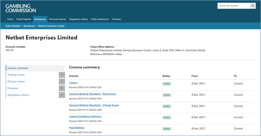Screen dimensions: 261x136
Task: Click the Status column header
Action: pyautogui.click(x=166, y=76)
